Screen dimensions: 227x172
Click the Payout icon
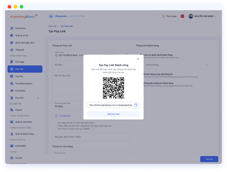pos(12,110)
